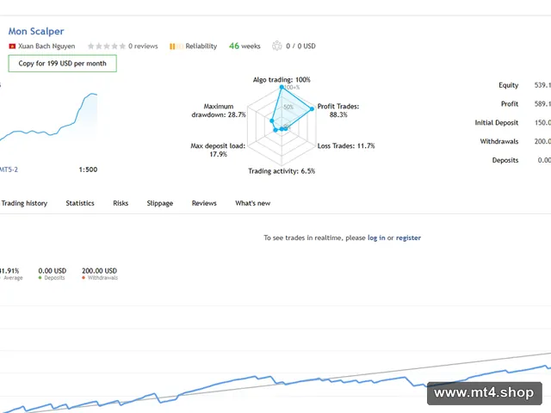Click the orange Reliability bars icon

pos(176,46)
